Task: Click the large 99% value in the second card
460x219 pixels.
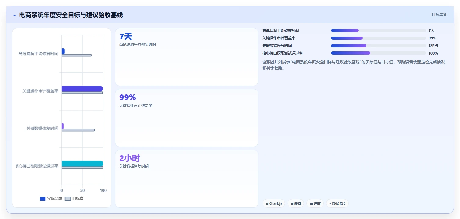Action: (127, 97)
